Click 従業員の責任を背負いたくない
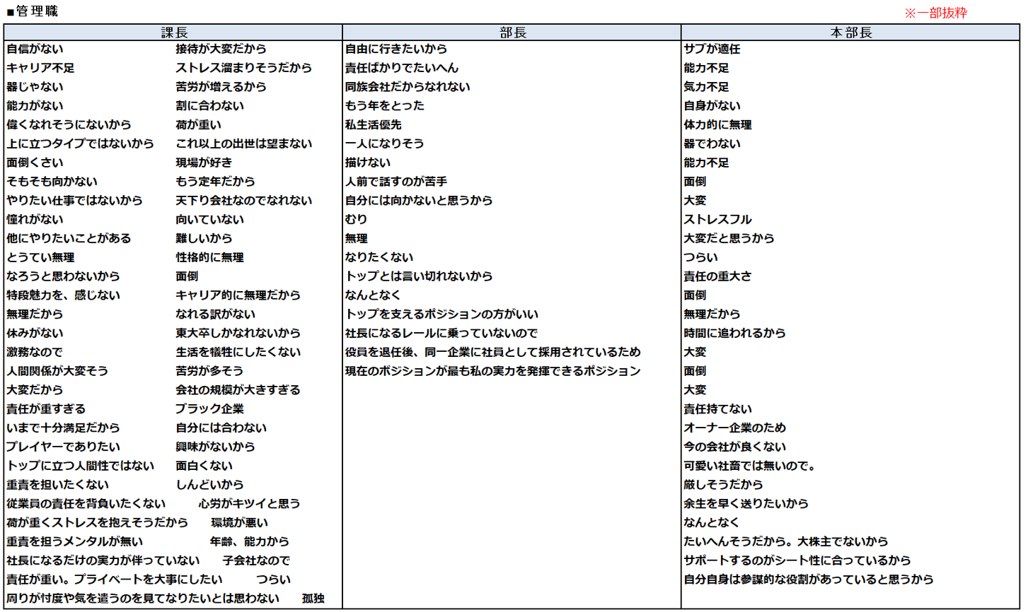Image resolution: width=1028 pixels, height=612 pixels. pyautogui.click(x=86, y=503)
